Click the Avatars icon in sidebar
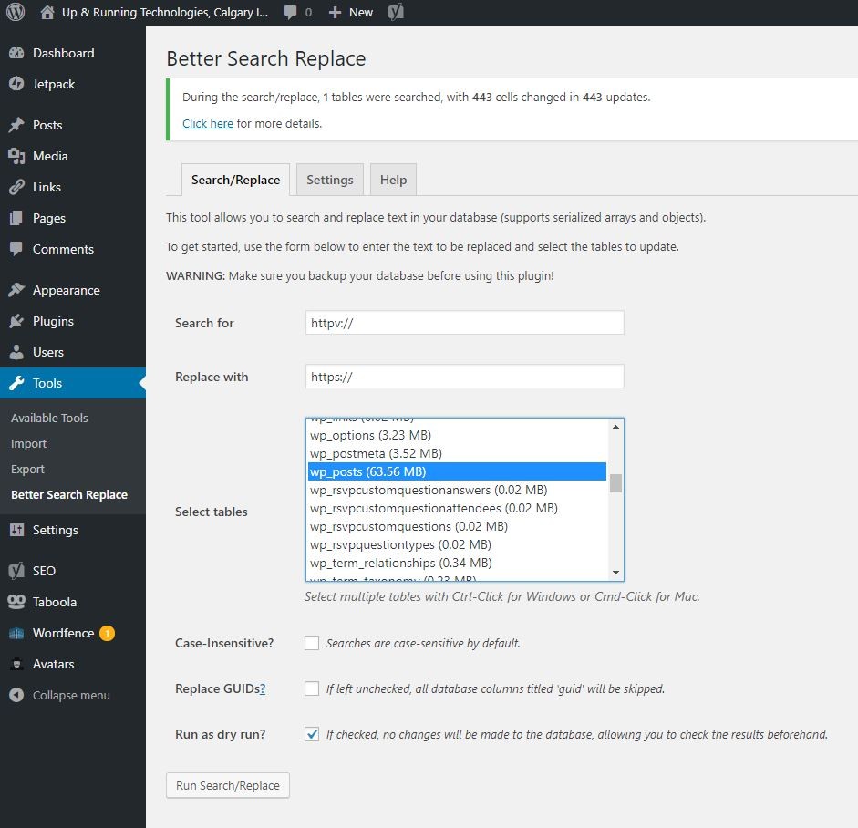The width and height of the screenshot is (858, 828). 16,664
